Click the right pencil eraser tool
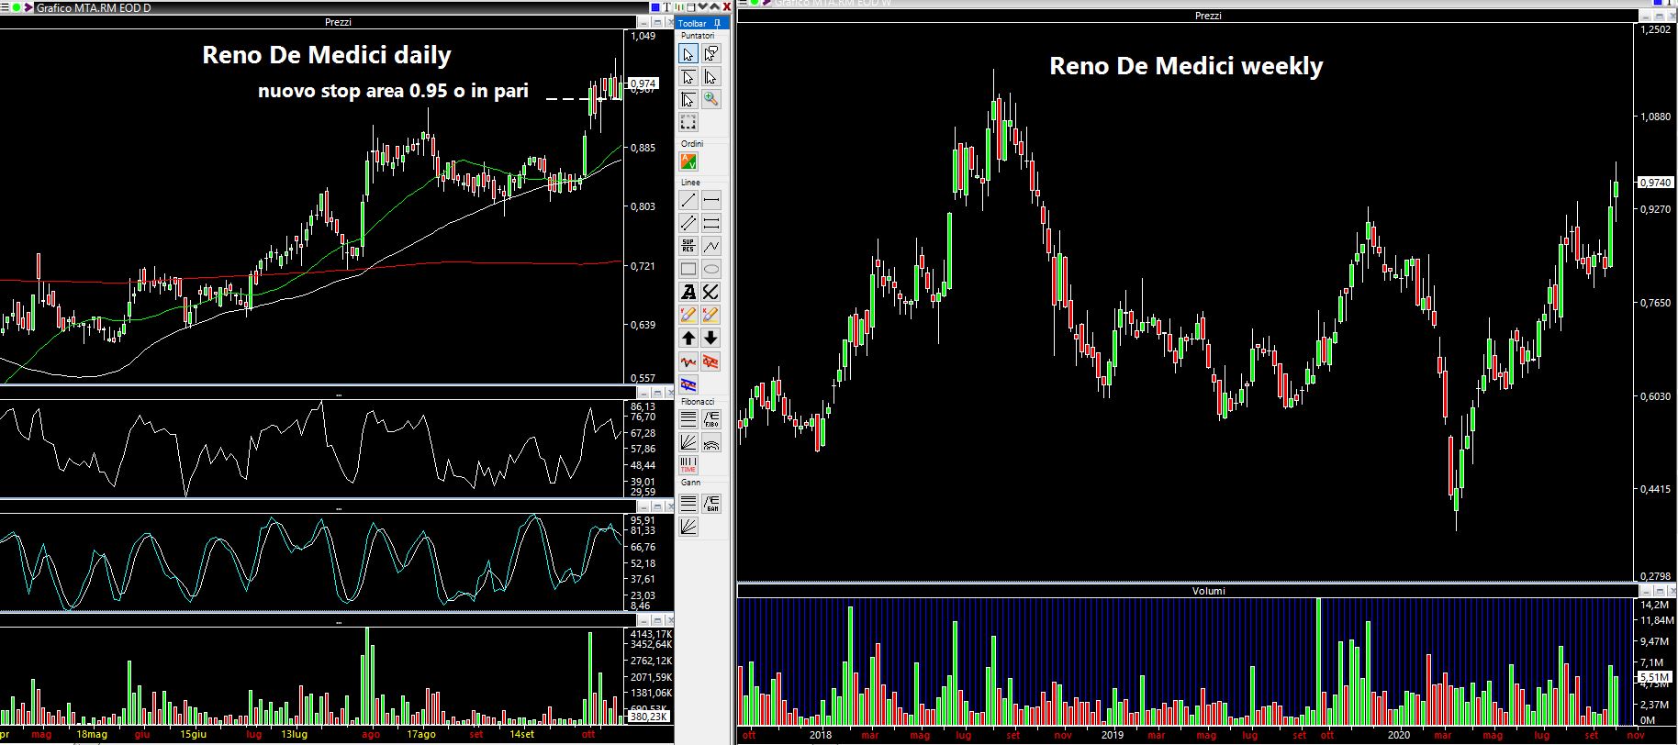This screenshot has height=745, width=1678. click(711, 315)
